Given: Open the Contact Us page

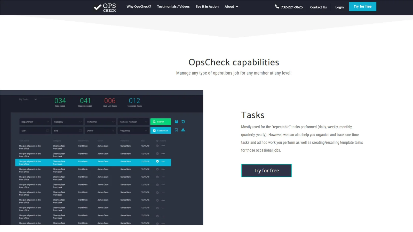Looking at the screenshot, I should pos(318,7).
